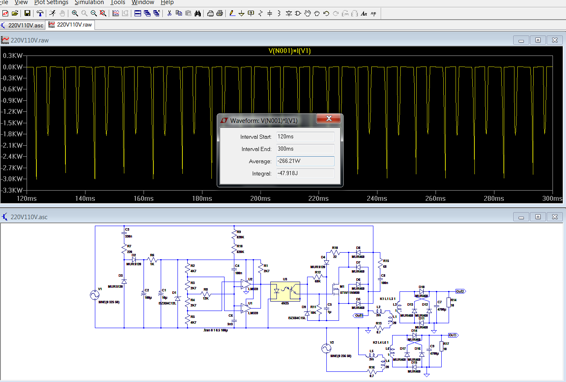Select the Zoom In magnifier tool

coord(75,13)
